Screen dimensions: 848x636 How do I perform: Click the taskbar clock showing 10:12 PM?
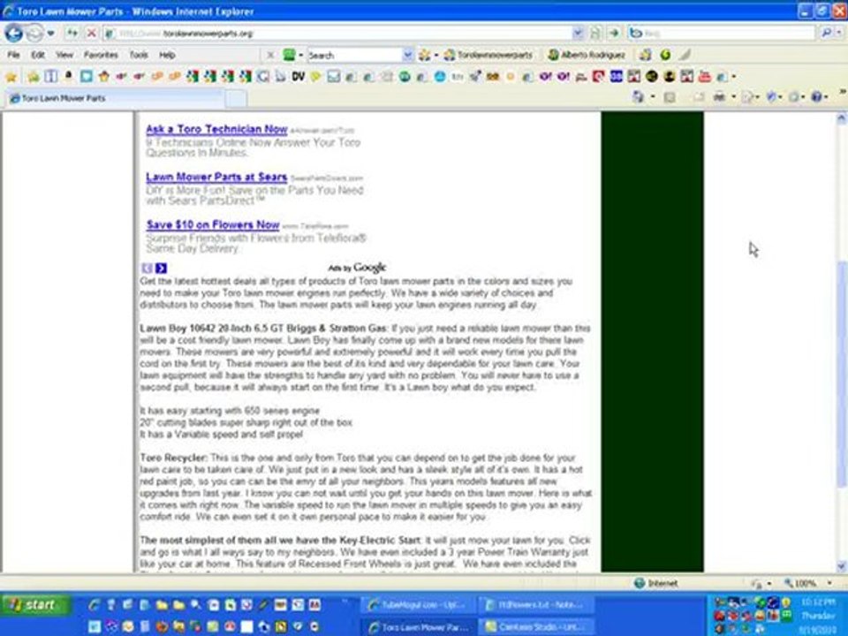tap(817, 602)
